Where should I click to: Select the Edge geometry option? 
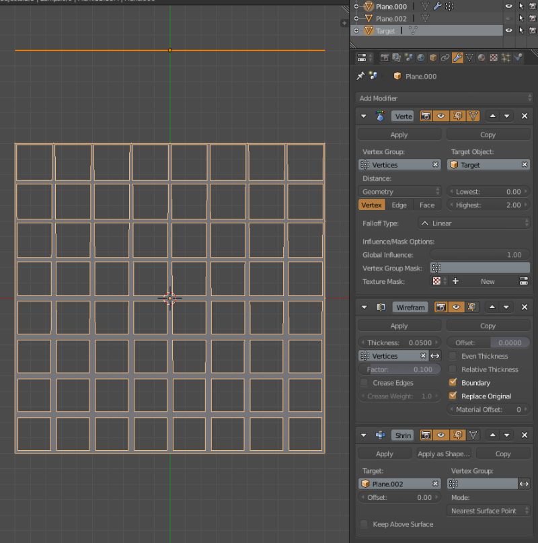[x=399, y=205]
